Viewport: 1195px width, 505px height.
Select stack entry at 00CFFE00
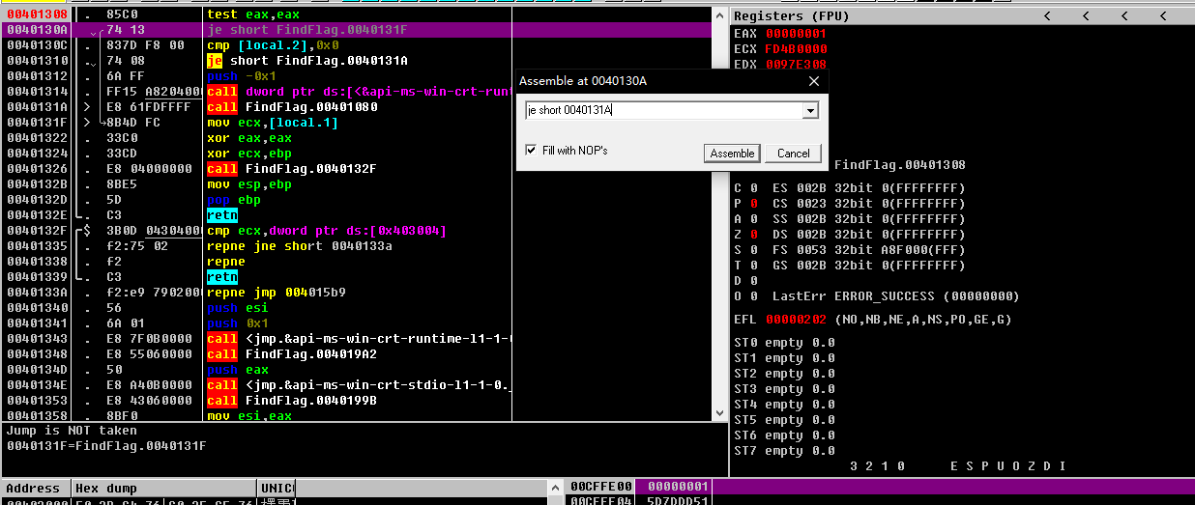pos(600,487)
